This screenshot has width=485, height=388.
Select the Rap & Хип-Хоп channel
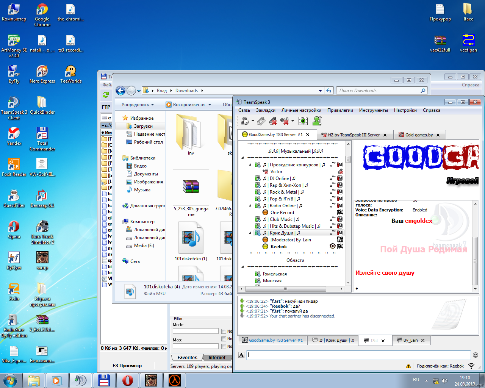pyautogui.click(x=285, y=185)
